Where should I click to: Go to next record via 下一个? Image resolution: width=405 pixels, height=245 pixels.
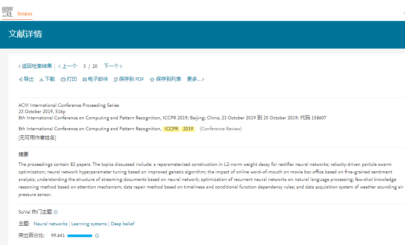coord(113,66)
